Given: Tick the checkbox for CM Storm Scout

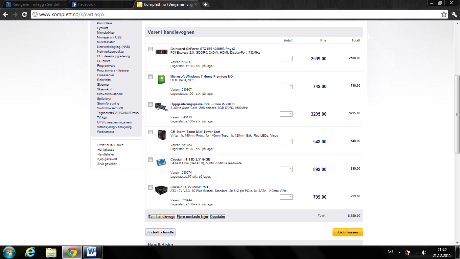Looking at the screenshot, I should [151, 132].
